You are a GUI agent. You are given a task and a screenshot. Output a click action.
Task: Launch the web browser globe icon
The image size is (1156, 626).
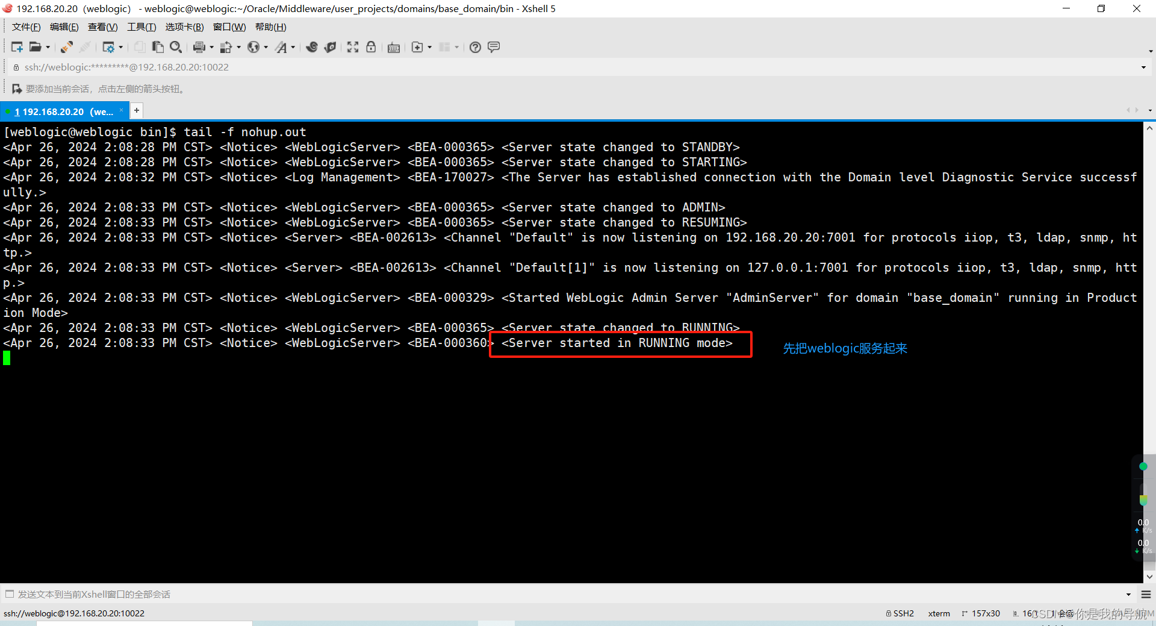click(253, 47)
